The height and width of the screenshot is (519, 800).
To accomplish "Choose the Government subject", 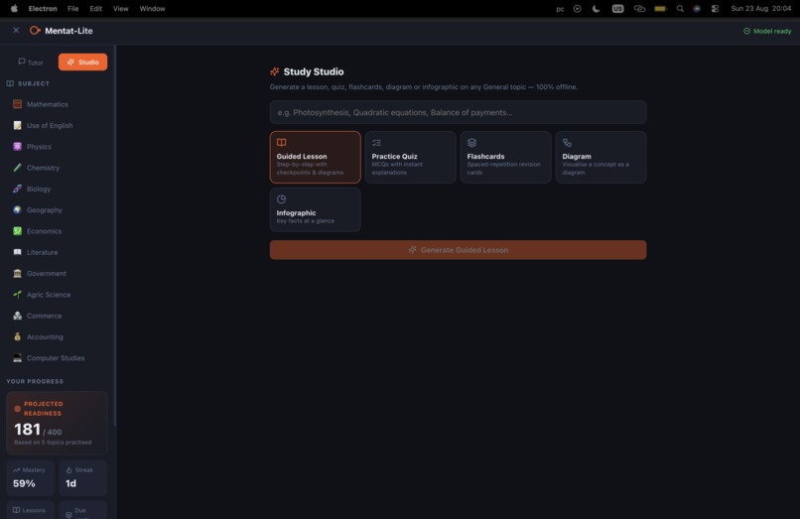I will [x=57, y=274].
